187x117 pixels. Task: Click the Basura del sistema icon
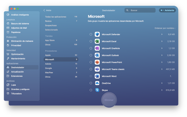[8, 24]
